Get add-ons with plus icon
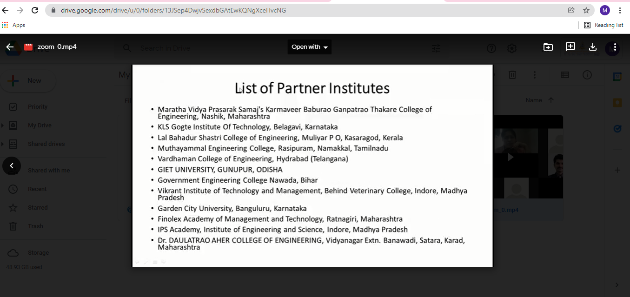 pyautogui.click(x=617, y=171)
